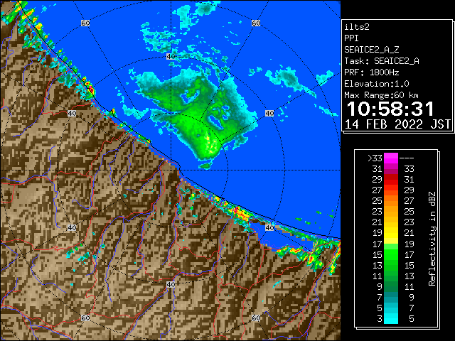Click the radar site name ilts2
Screen dimensions: 455x341
[x=357, y=27]
